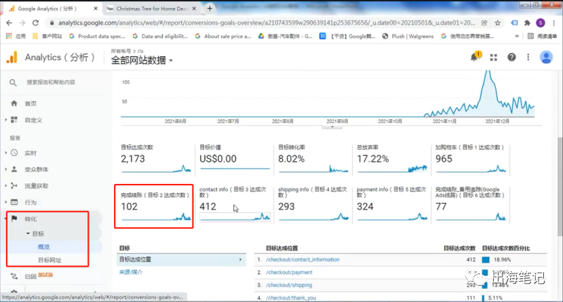The height and width of the screenshot is (302, 563).
Task: Open the Plush | Walgreens bookmark
Action: pos(408,36)
